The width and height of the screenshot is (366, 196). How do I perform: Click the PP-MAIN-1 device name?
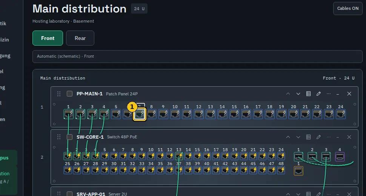tap(89, 94)
